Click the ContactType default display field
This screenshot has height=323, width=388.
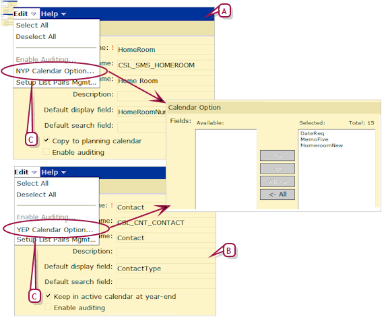[166, 268]
